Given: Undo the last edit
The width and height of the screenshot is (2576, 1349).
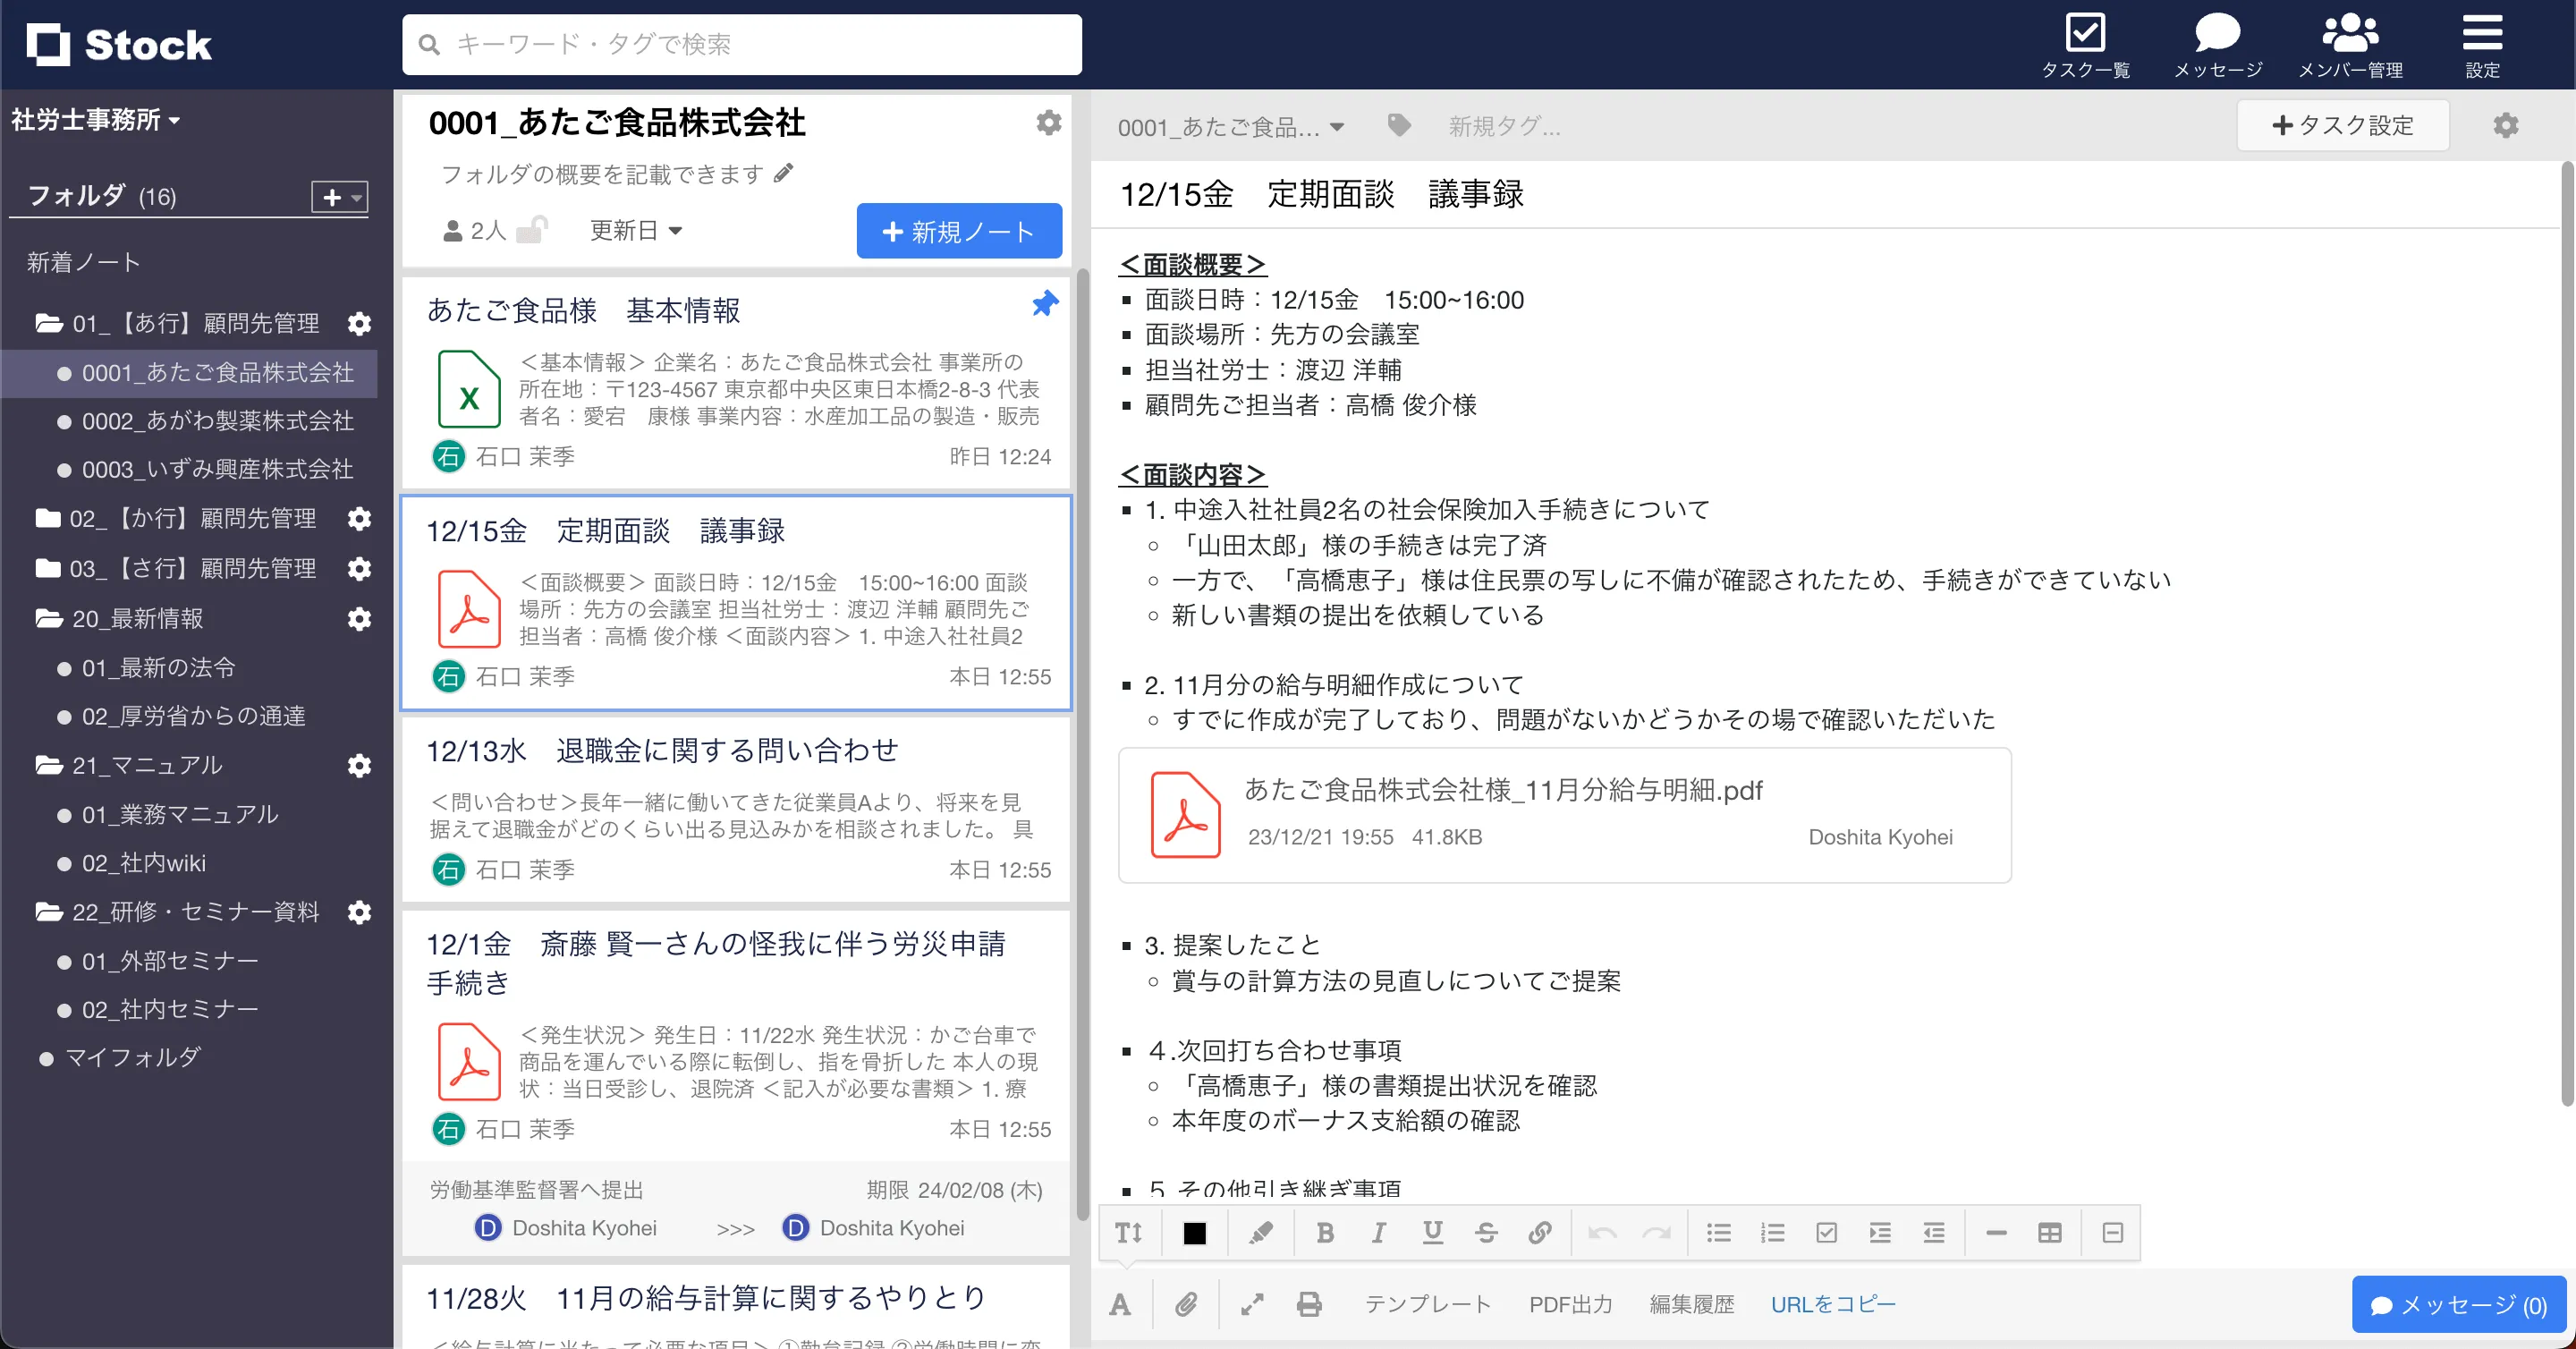Looking at the screenshot, I should coord(1604,1233).
